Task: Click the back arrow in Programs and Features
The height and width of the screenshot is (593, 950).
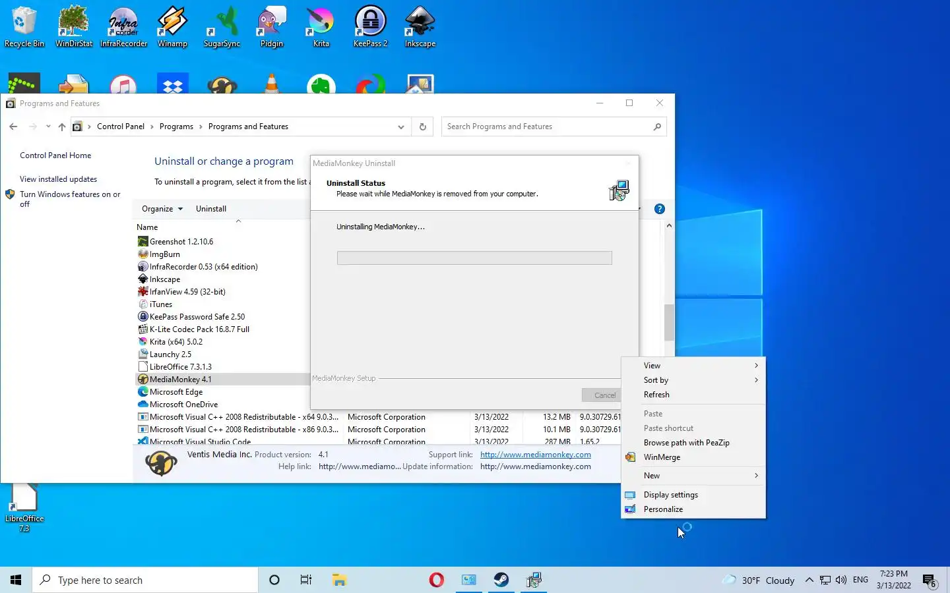Action: tap(13, 127)
